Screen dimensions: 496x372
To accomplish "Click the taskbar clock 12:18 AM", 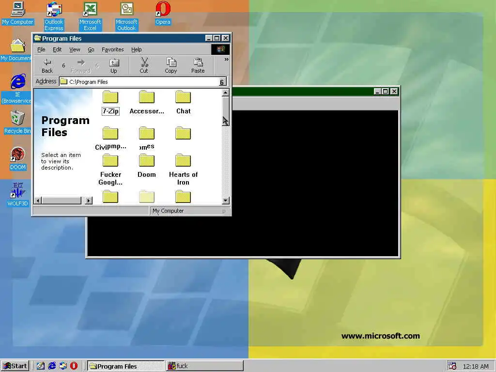I will click(476, 366).
